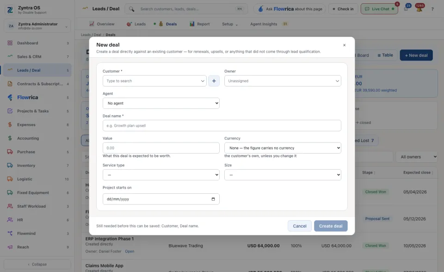This screenshot has height=272, width=444.
Task: Click the Reach megaphone icon
Action: point(10,247)
